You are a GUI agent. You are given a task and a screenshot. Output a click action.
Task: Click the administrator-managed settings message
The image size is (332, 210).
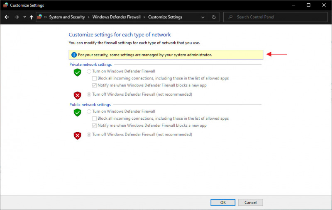click(x=145, y=55)
